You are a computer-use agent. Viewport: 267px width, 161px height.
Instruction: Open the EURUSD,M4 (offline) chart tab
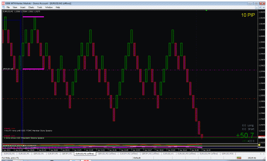click(208, 154)
